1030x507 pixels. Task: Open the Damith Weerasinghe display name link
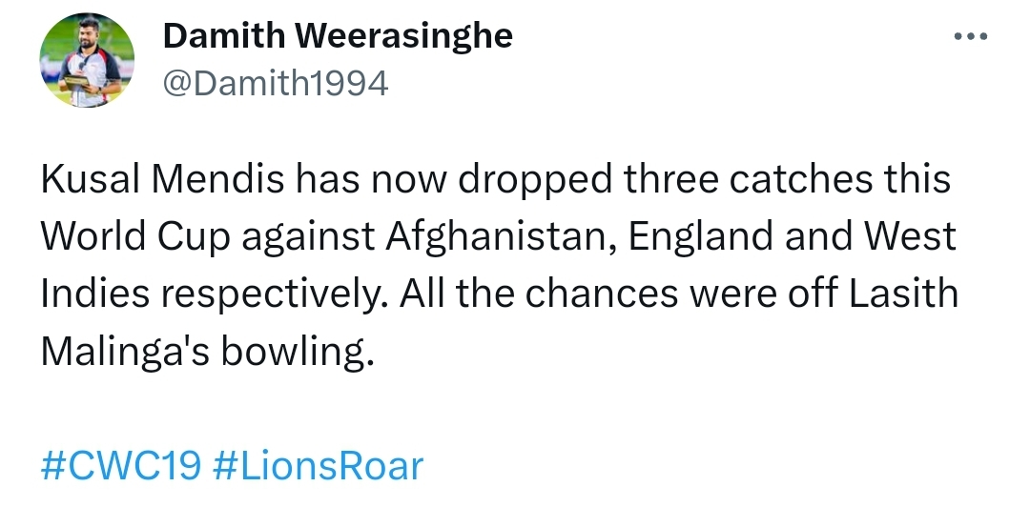[338, 35]
